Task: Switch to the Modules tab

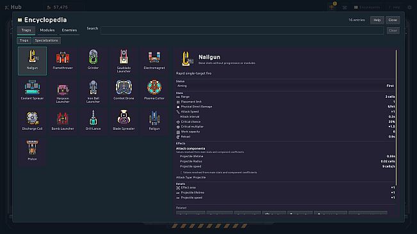Action: (47, 30)
